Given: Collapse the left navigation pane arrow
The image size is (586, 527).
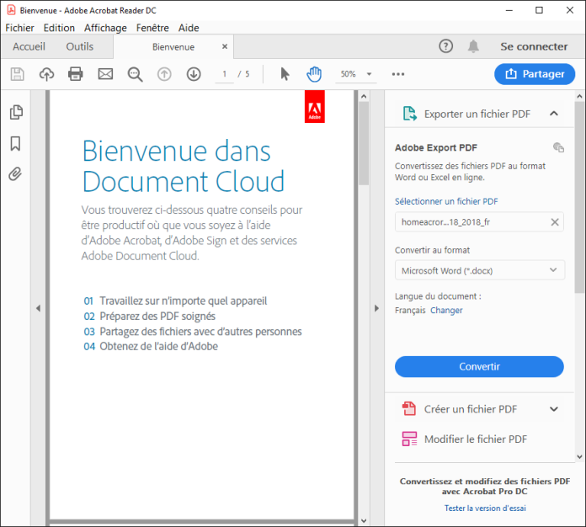Looking at the screenshot, I should [38, 308].
